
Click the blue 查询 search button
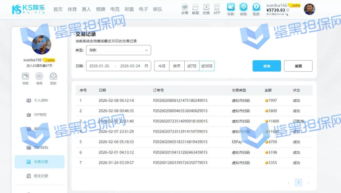(x=267, y=66)
